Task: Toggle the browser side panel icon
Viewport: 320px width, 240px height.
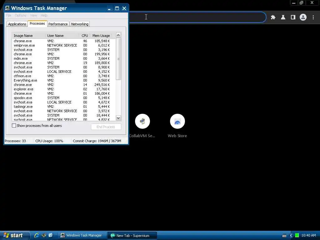Action: 293,17
